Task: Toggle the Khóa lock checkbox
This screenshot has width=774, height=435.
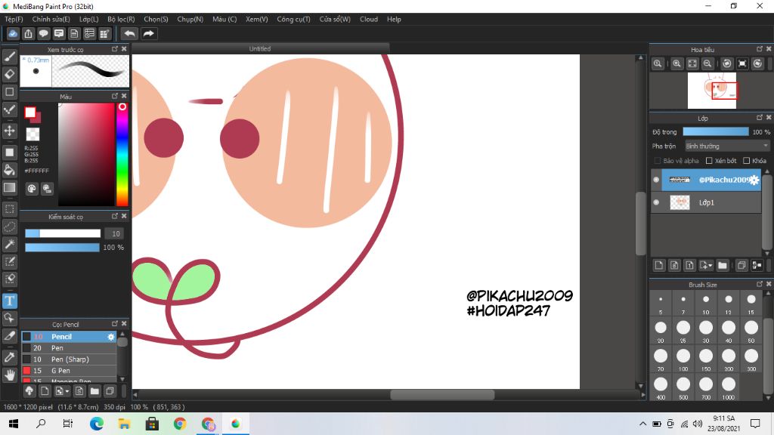Action: click(746, 161)
